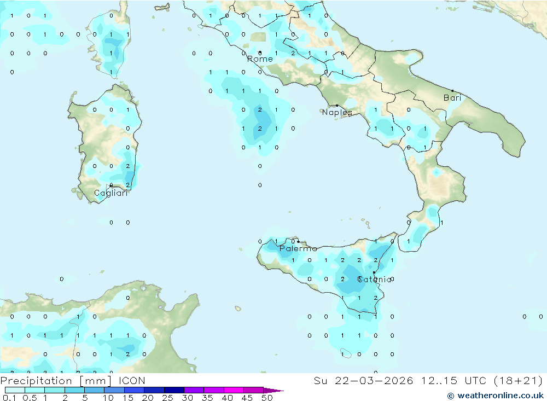Click the dark blue 25 mm legend swatch
This screenshot has height=401, width=547.
174,390
